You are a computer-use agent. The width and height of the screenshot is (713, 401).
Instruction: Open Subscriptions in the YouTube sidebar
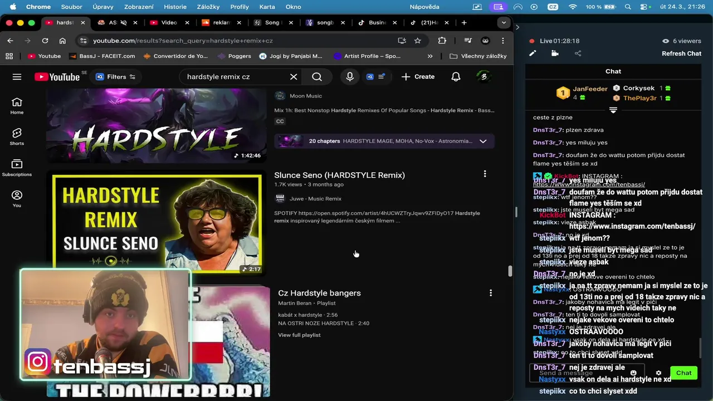click(x=17, y=168)
